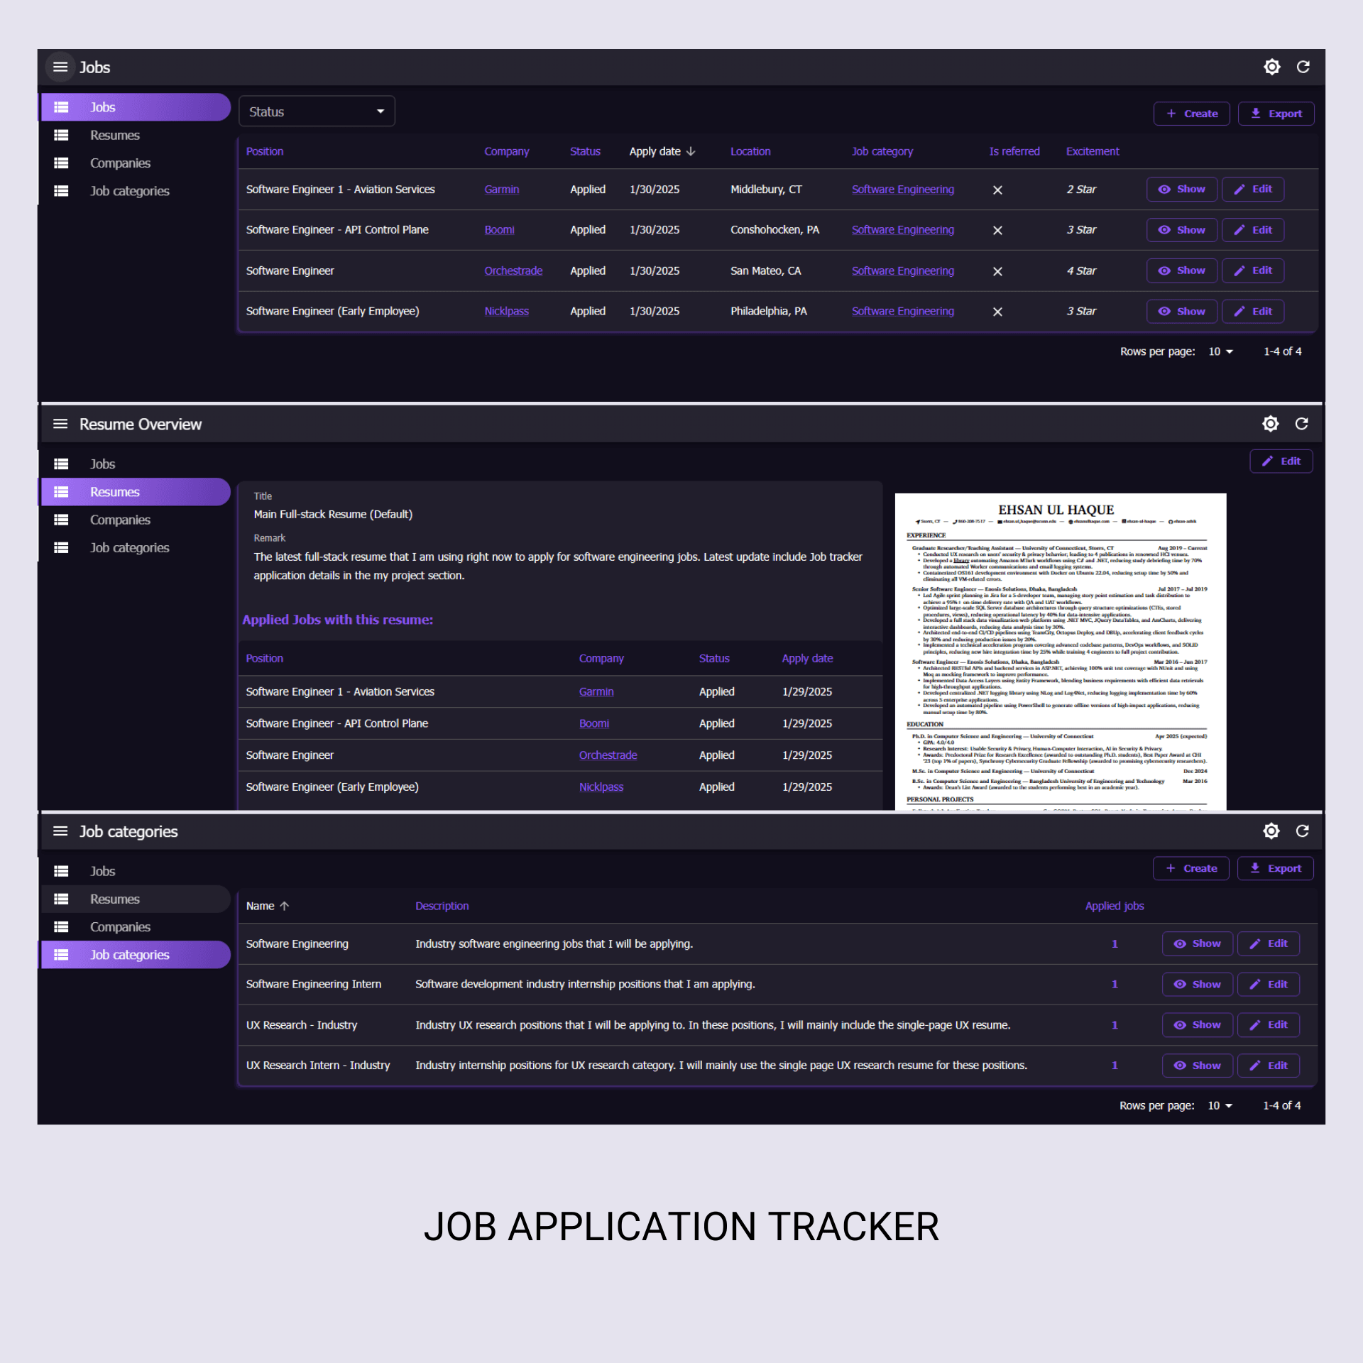Select Job categories in the top panel sidebar
The image size is (1363, 1363).
[x=135, y=191]
